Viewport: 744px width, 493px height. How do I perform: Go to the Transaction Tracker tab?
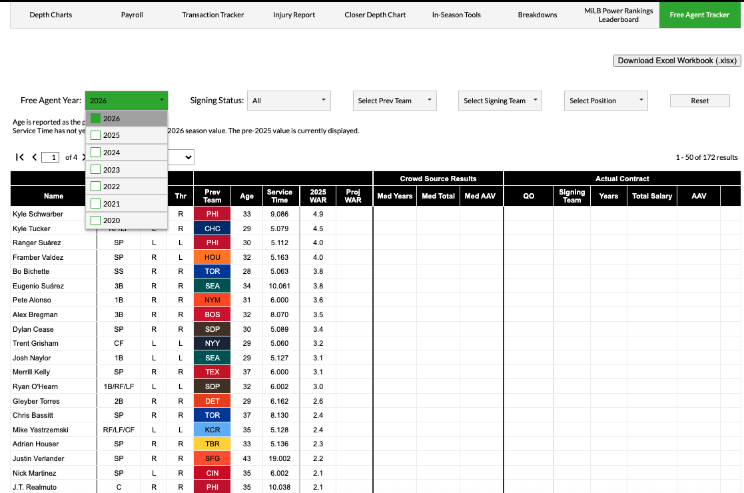[x=213, y=15]
